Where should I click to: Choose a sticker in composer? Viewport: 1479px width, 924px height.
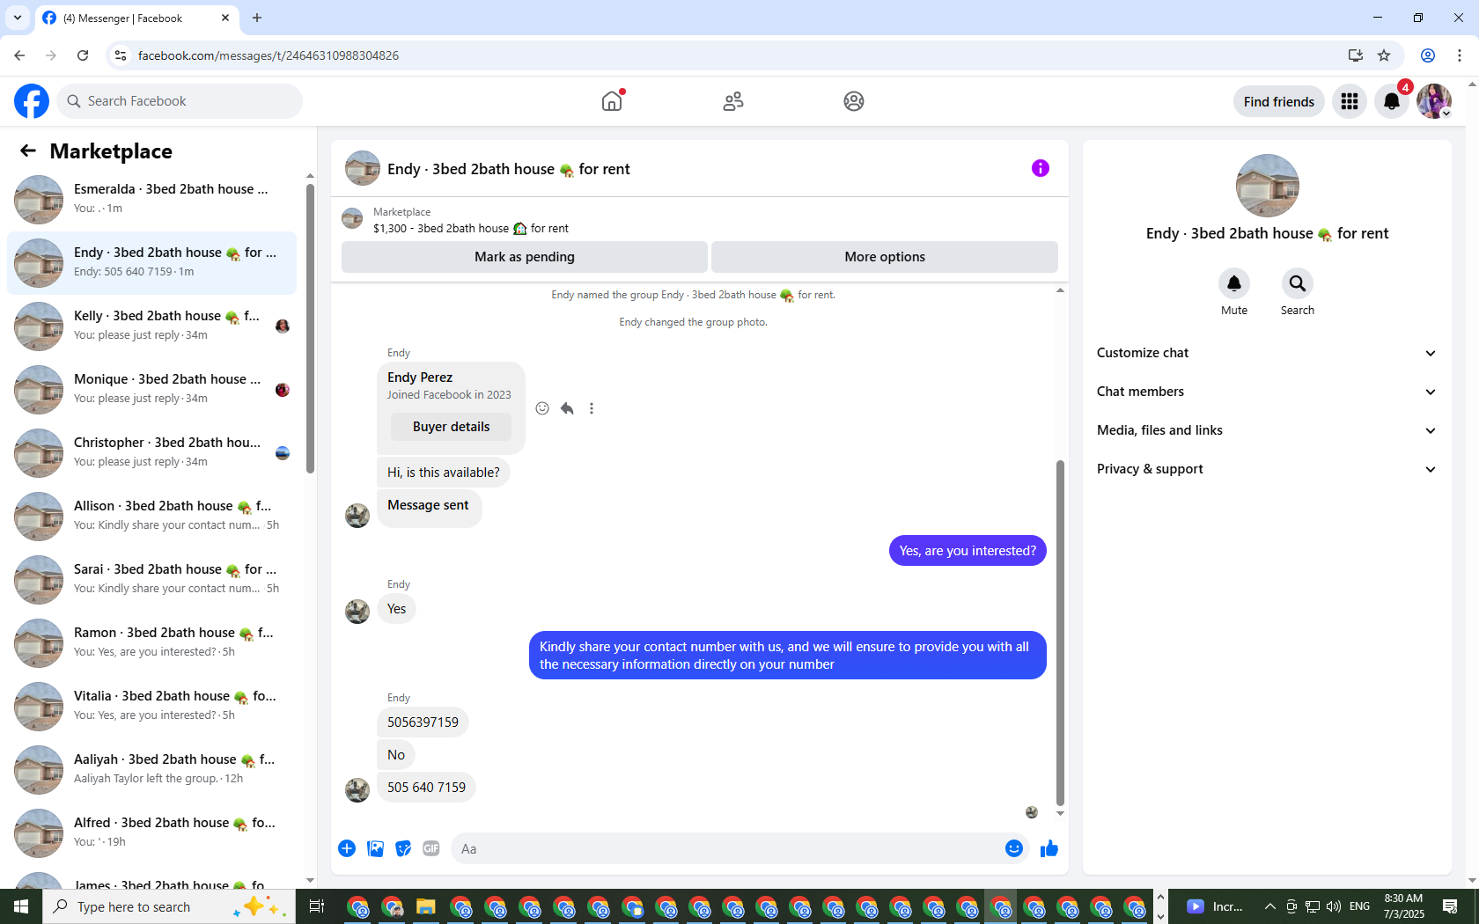pos(403,848)
